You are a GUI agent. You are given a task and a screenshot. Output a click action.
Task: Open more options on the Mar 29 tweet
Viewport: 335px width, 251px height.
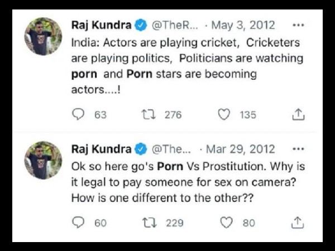point(299,149)
